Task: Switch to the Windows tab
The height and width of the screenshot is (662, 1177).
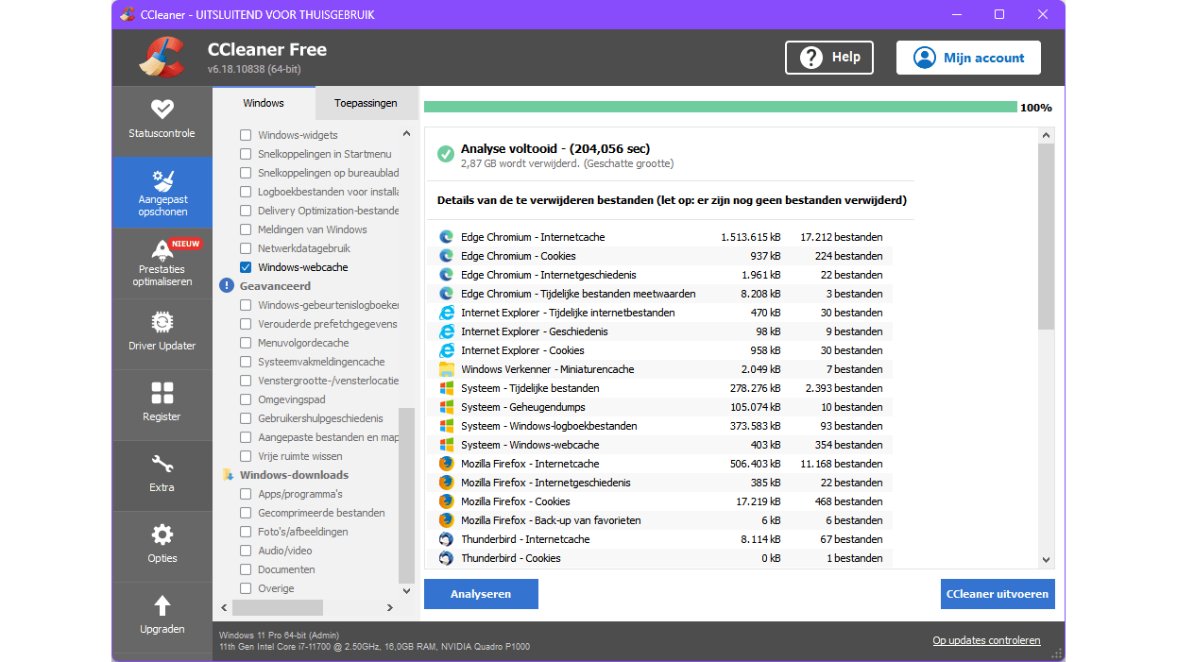Action: pos(264,103)
